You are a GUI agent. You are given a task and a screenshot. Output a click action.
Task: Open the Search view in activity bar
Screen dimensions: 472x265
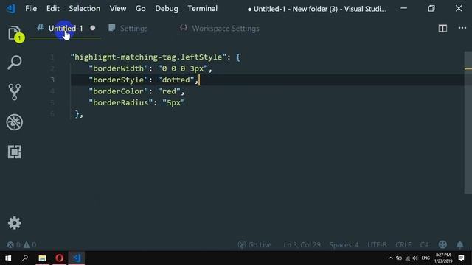pos(15,63)
